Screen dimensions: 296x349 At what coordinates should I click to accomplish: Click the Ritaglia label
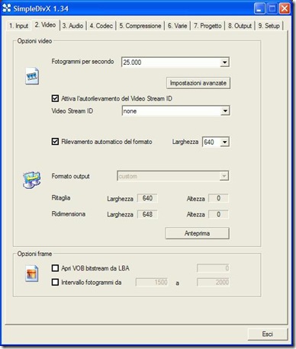coord(61,198)
